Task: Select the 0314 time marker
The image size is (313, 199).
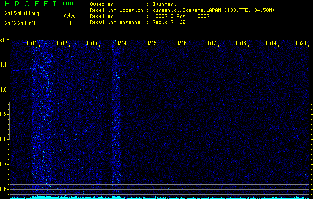Action: pos(121,44)
